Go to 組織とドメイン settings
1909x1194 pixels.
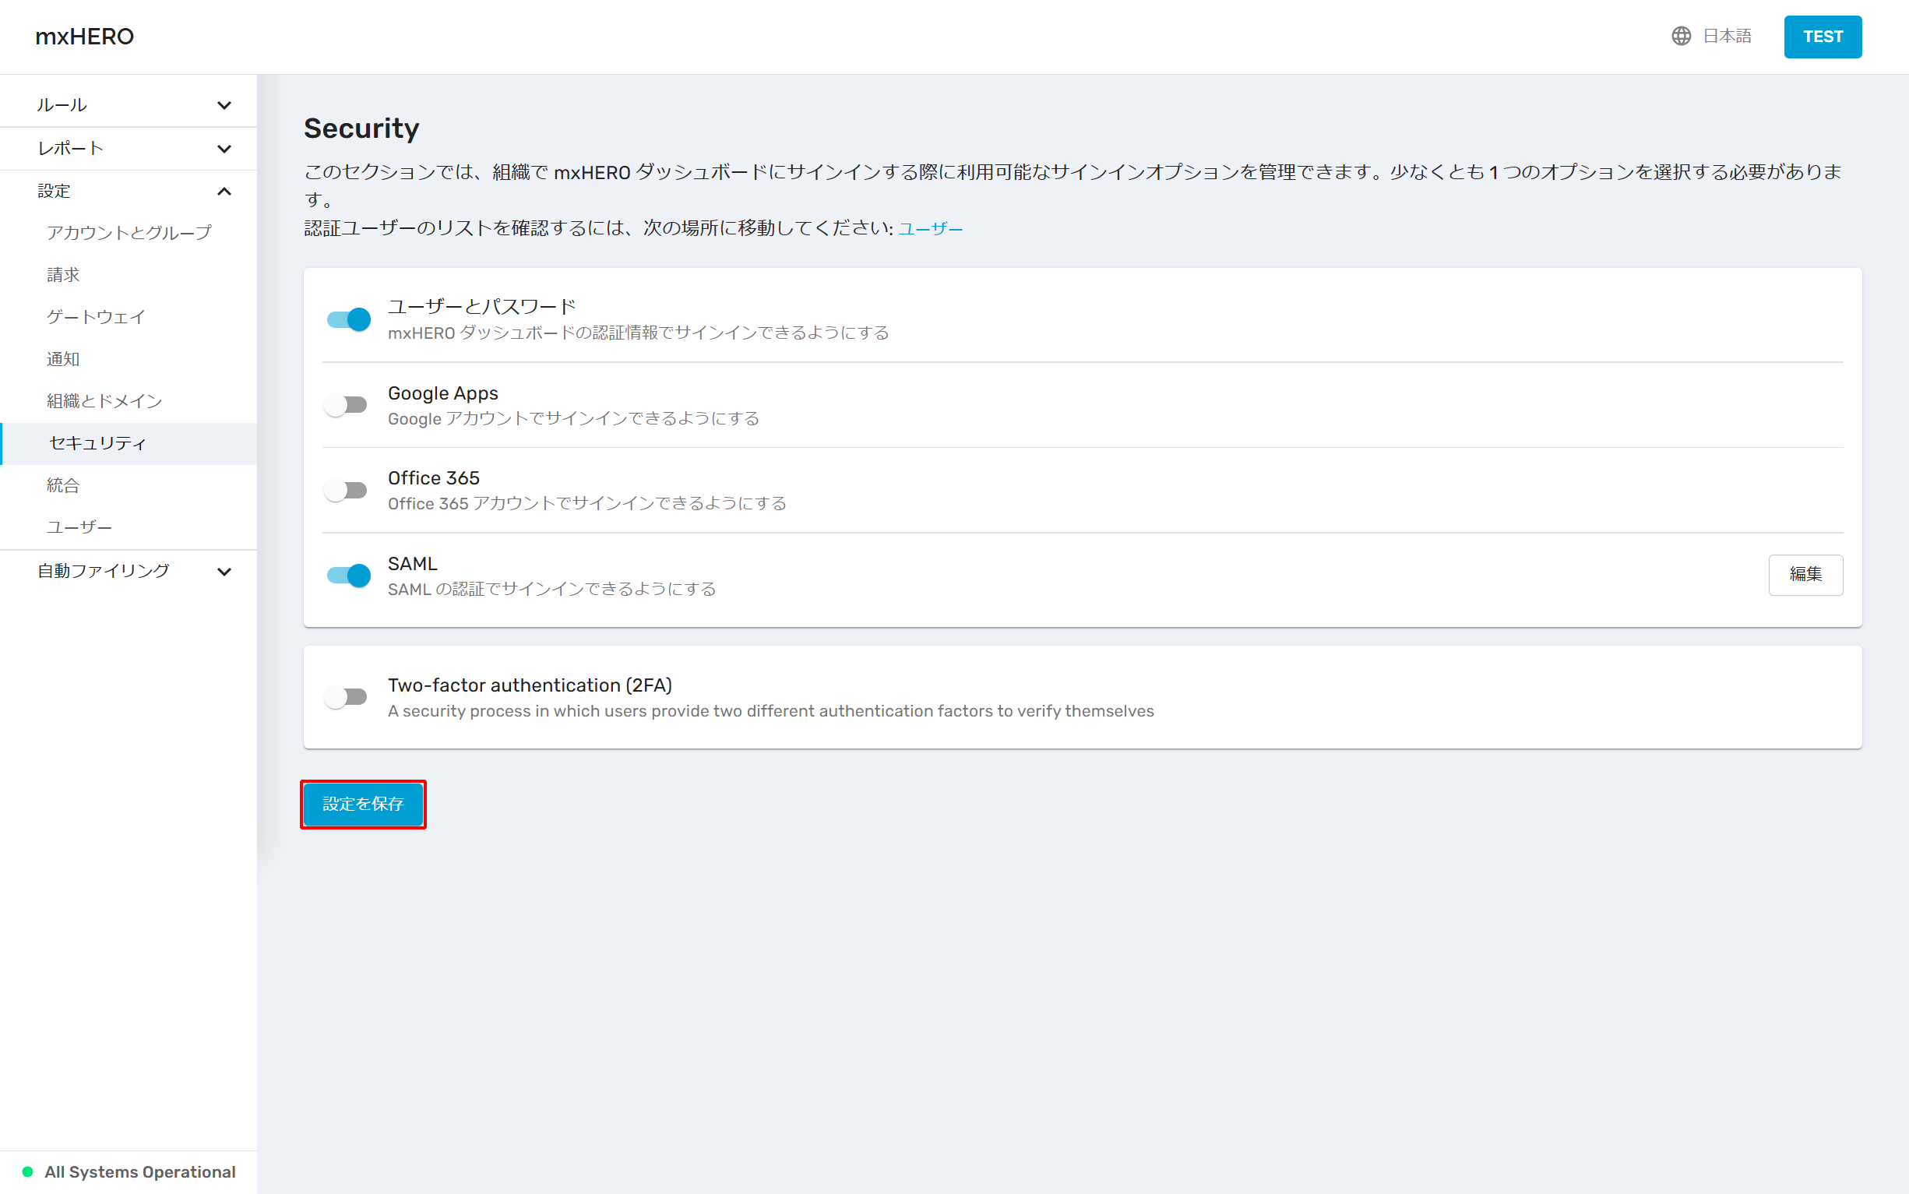[104, 401]
